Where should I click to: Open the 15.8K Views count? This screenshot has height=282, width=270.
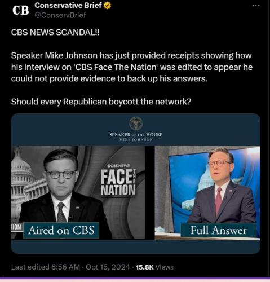coord(154,267)
